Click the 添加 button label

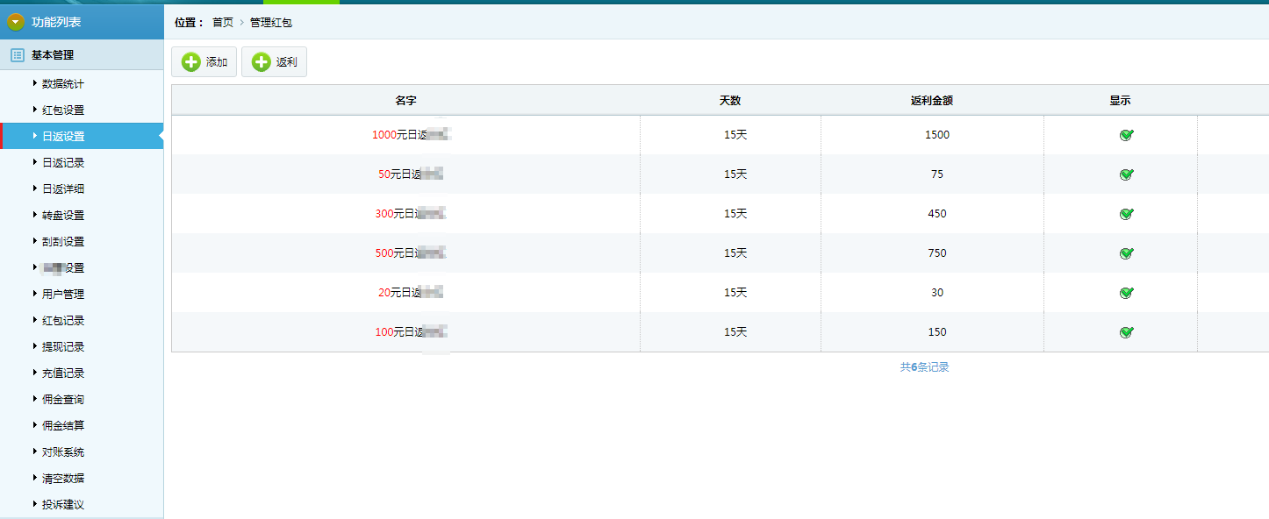point(217,62)
